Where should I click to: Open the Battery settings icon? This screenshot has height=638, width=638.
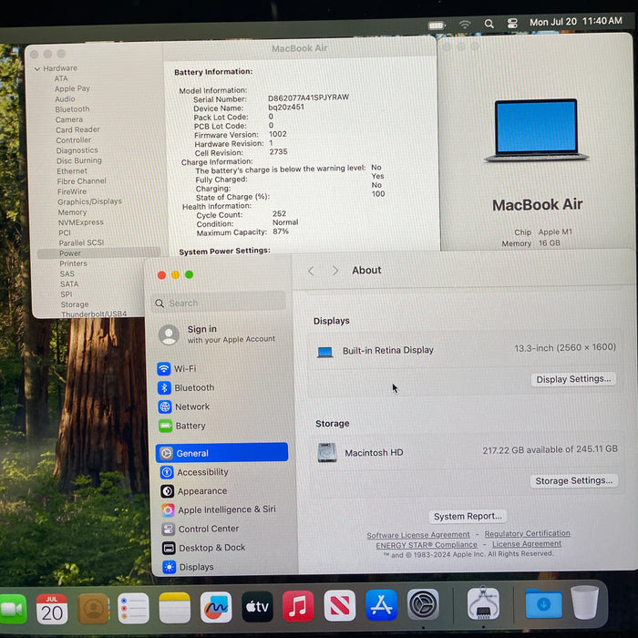[x=166, y=426]
